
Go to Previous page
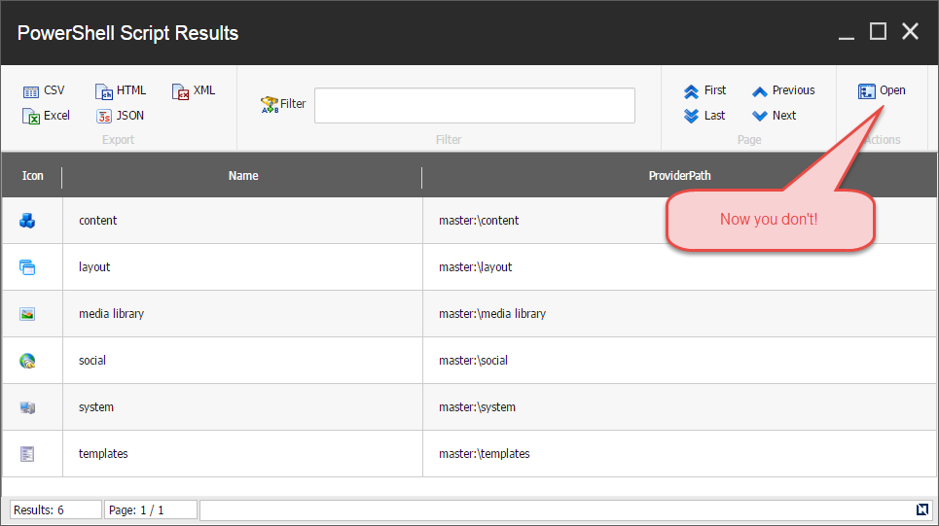click(783, 90)
